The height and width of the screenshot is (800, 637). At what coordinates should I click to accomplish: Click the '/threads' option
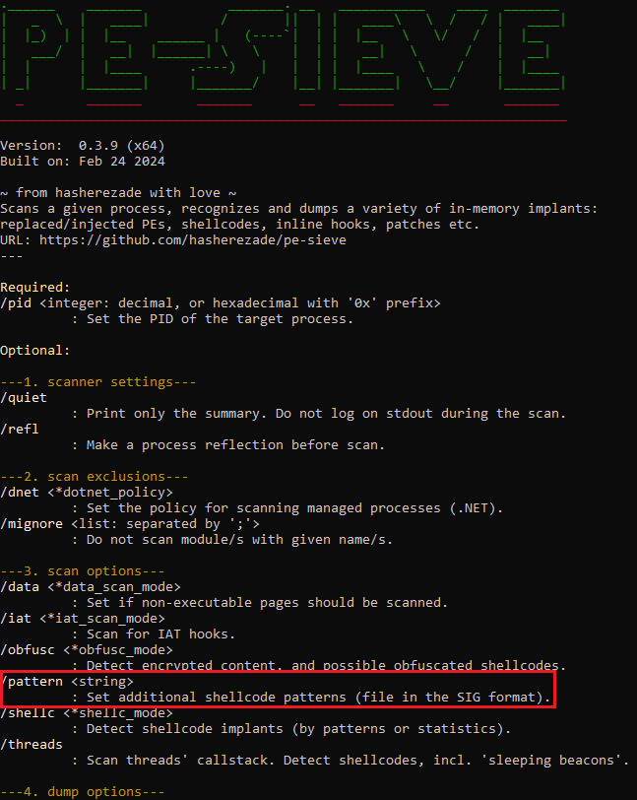coord(32,745)
